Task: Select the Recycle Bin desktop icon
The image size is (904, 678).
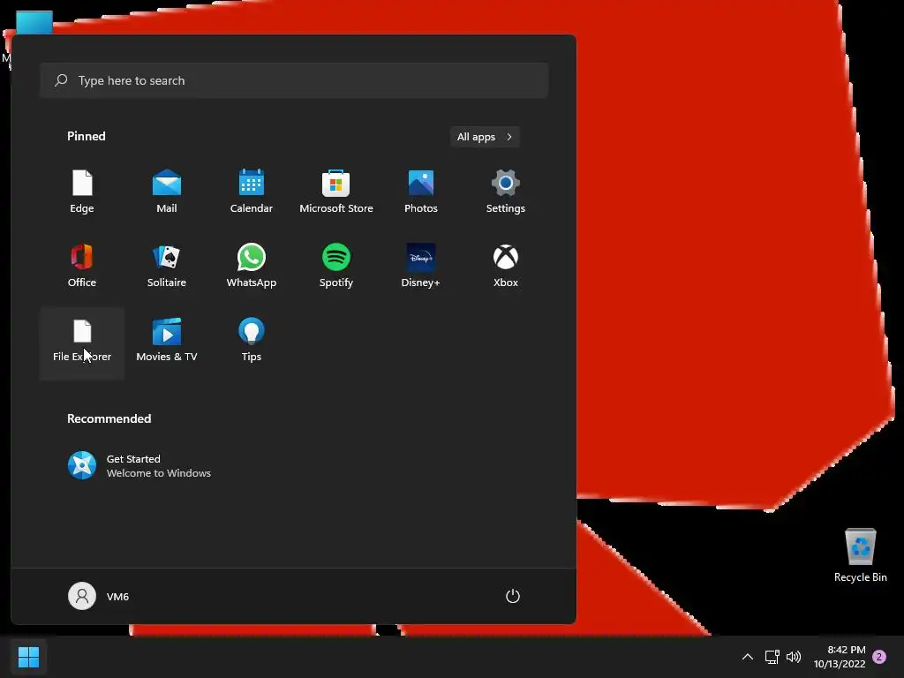Action: pos(860,555)
